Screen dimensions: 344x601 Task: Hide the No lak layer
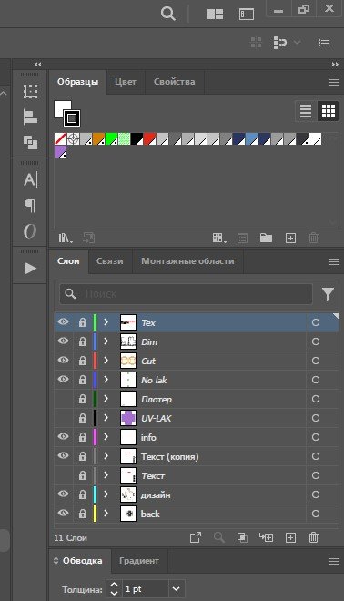click(63, 380)
